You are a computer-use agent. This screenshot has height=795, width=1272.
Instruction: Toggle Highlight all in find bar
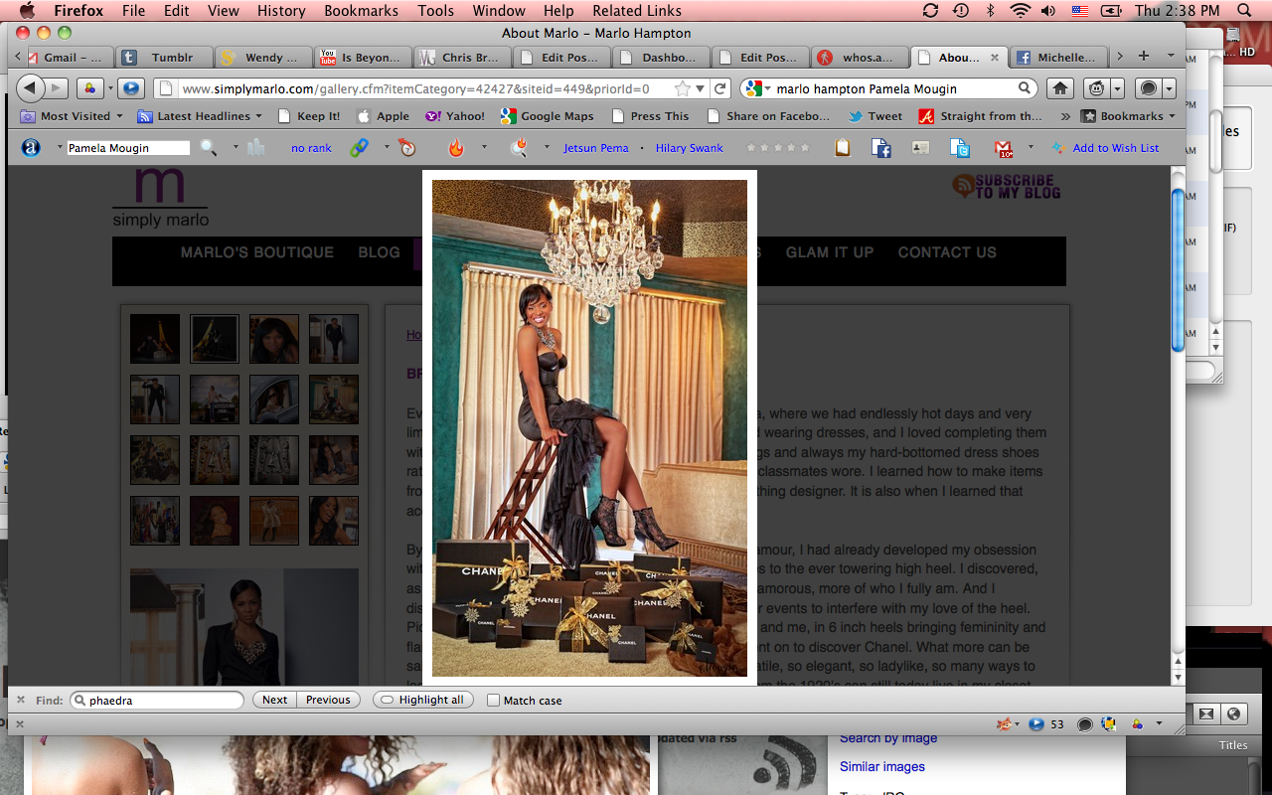[x=422, y=701]
